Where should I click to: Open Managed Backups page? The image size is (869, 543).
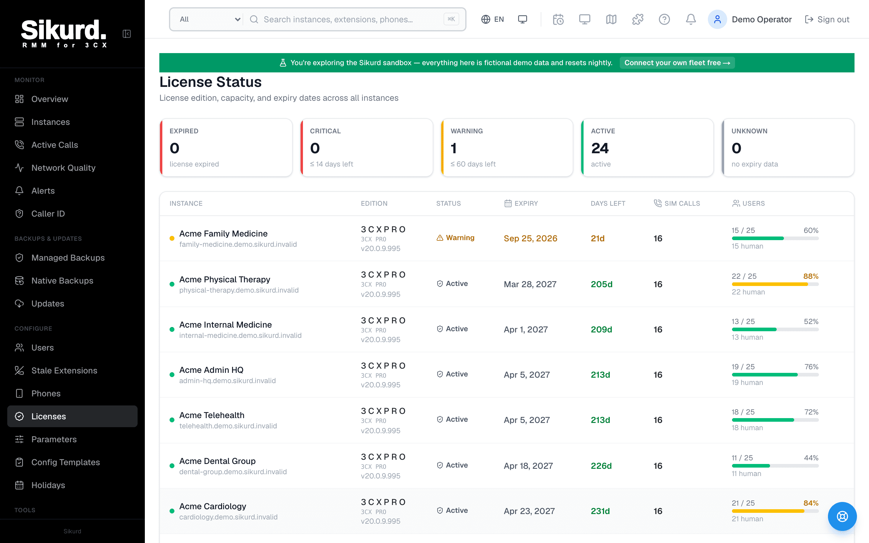[x=72, y=258]
